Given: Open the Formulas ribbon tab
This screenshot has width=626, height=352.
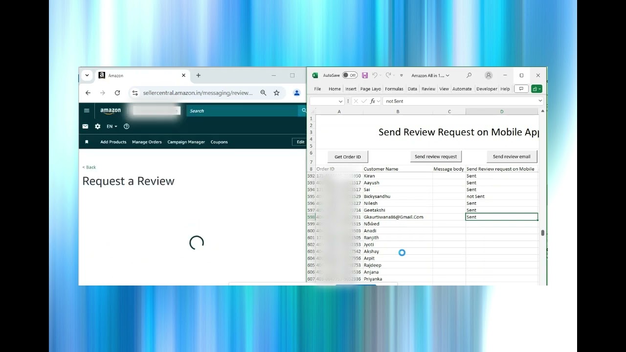Looking at the screenshot, I should (394, 89).
